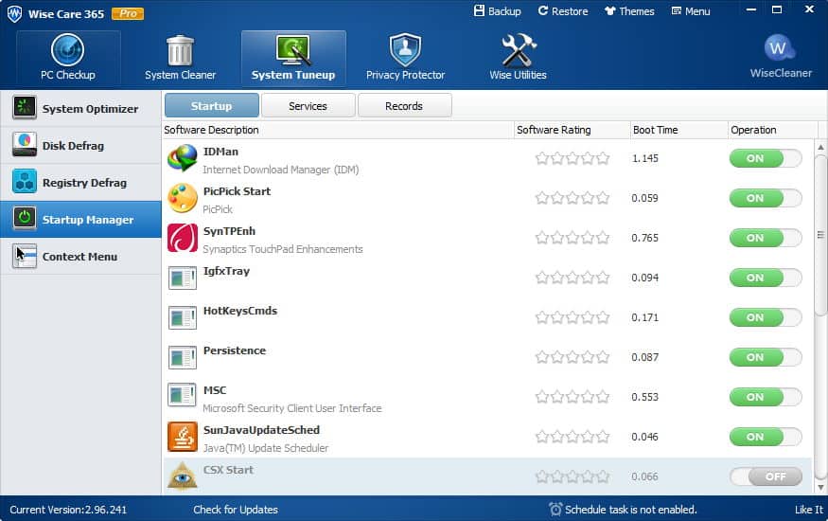Click the System Optimizer sidebar icon

coord(25,108)
